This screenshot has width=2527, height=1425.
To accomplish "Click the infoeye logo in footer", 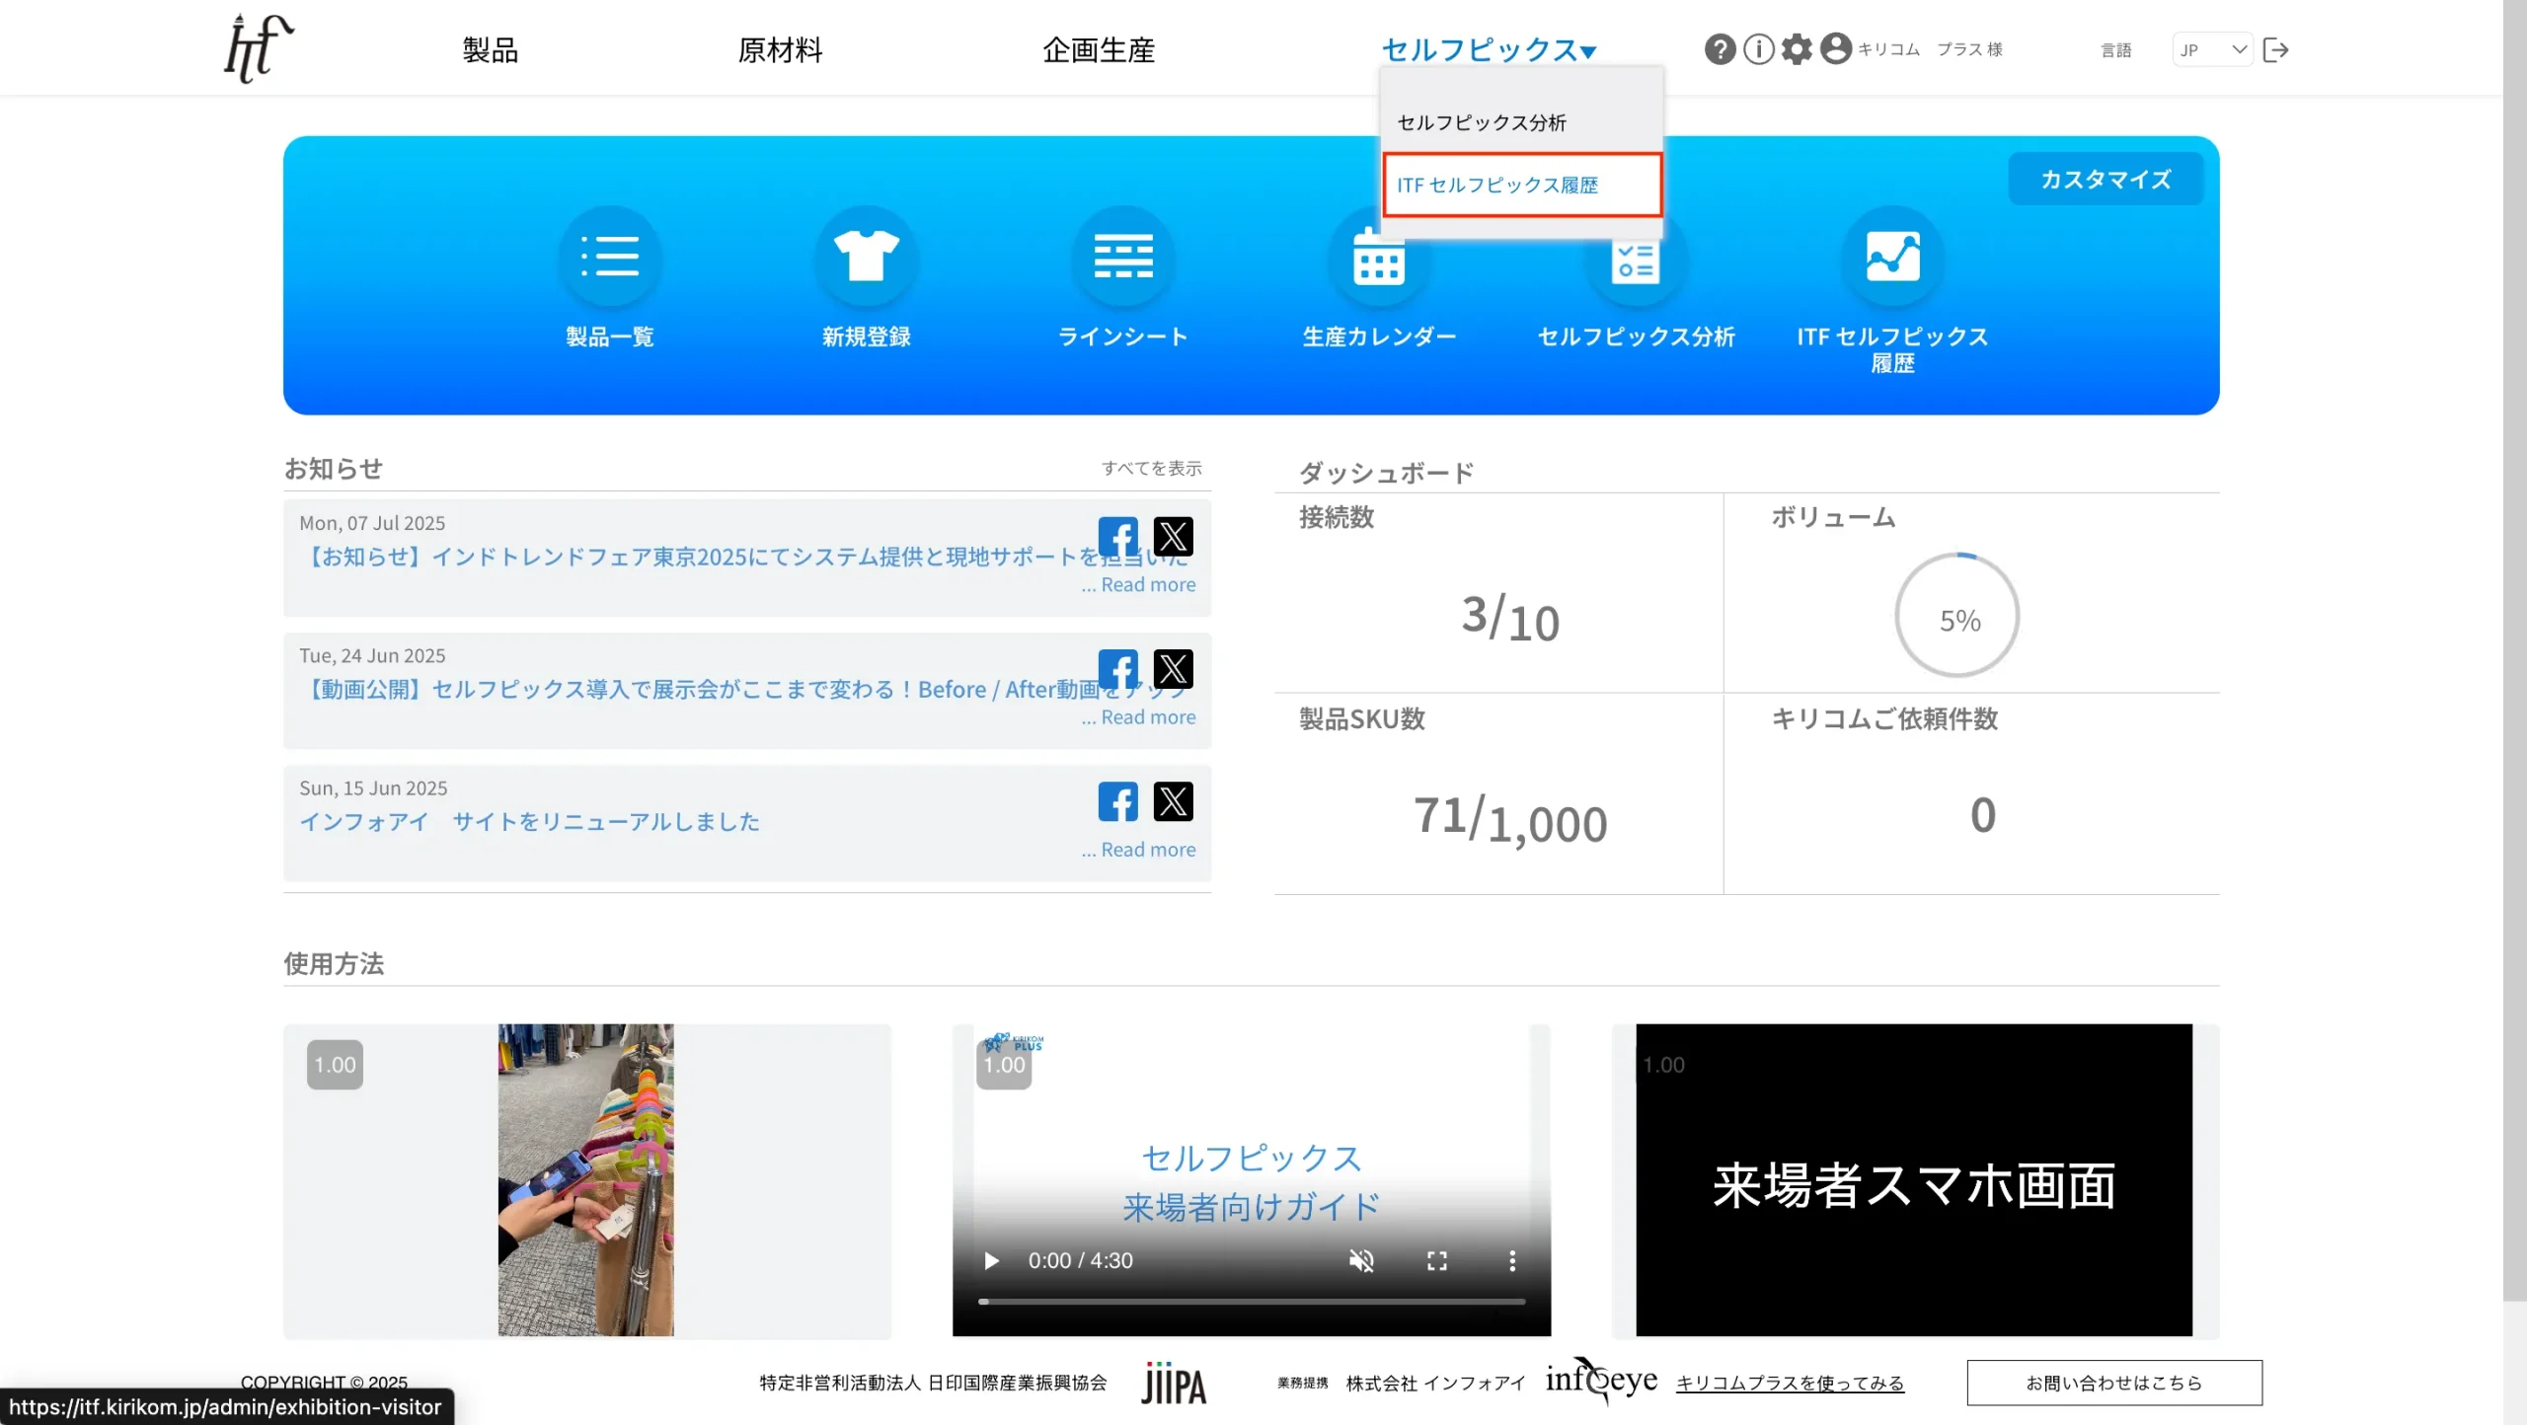I will pyautogui.click(x=1601, y=1380).
